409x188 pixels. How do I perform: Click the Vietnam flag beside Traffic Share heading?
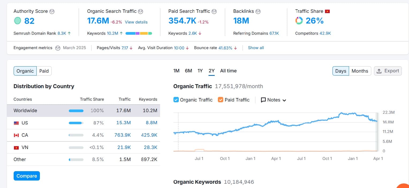[x=327, y=11]
